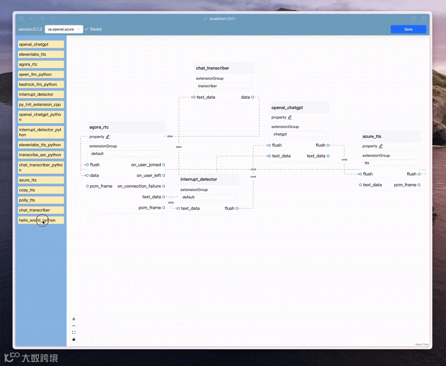Click the on_user_joined output port
Viewport: 446px width, 366px height.
tap(164, 165)
